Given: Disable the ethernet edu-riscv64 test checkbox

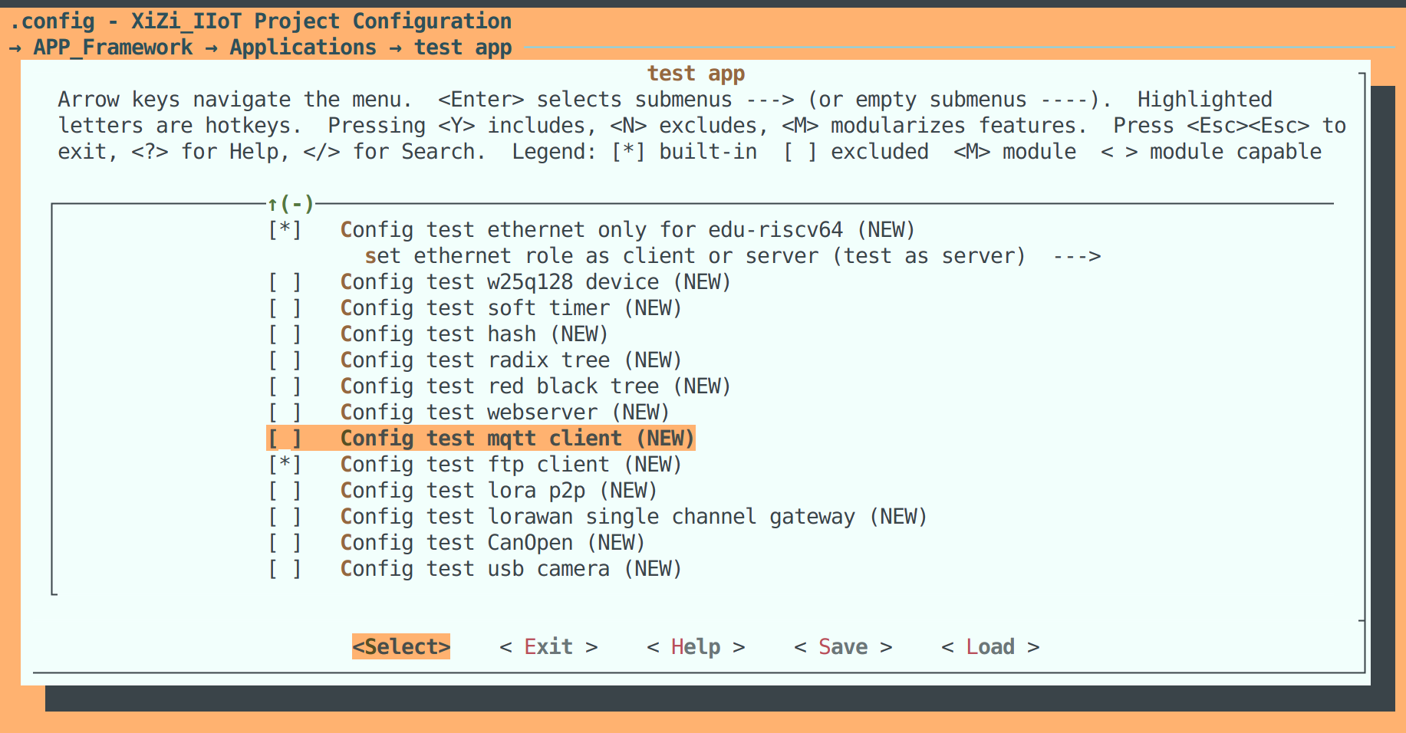Looking at the screenshot, I should 285,230.
